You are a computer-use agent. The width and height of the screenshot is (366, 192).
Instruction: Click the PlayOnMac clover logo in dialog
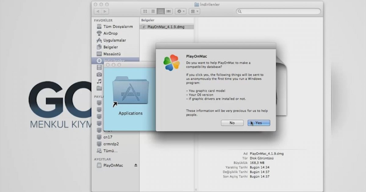coord(172,63)
